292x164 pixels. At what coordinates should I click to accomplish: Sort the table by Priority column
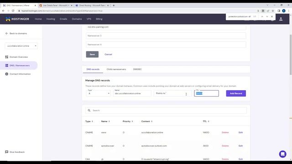[128, 122]
